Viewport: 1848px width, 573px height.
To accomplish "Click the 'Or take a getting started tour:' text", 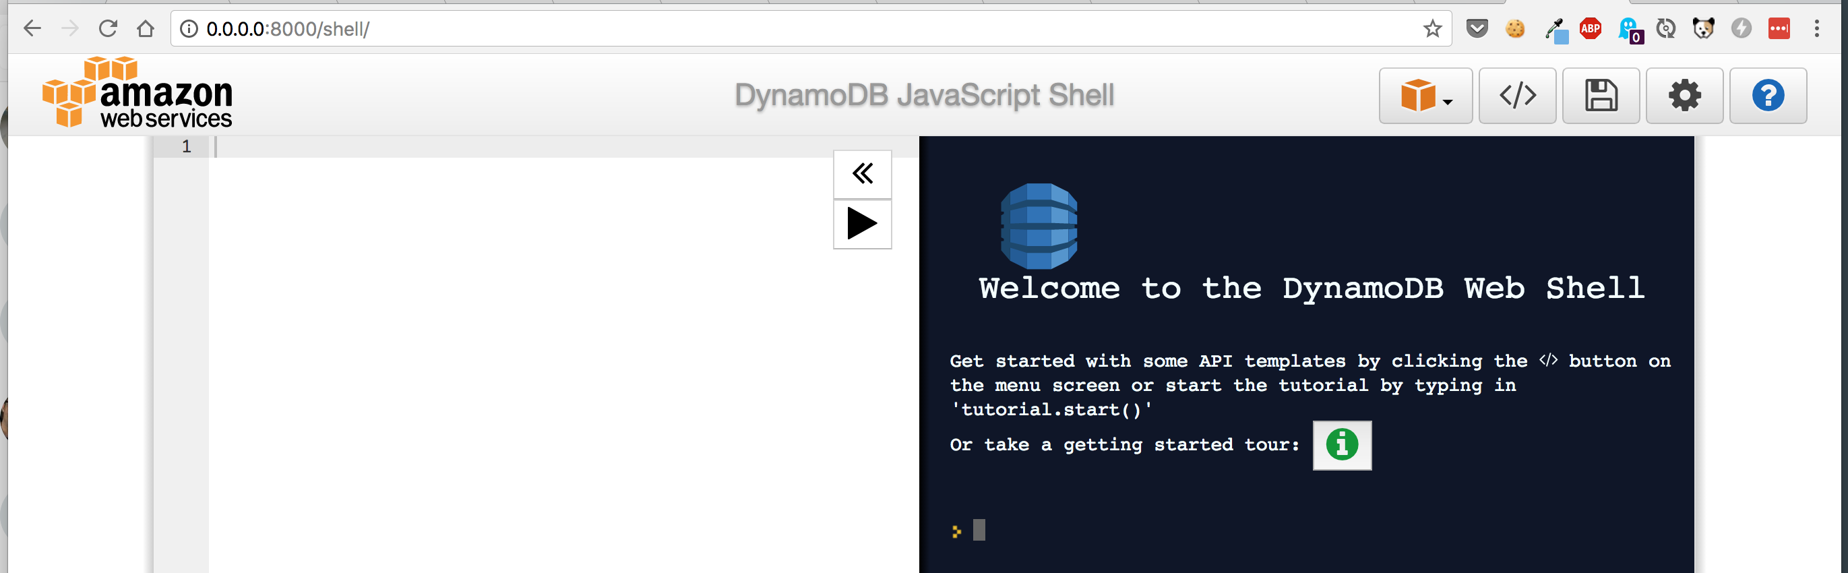I will click(1124, 445).
